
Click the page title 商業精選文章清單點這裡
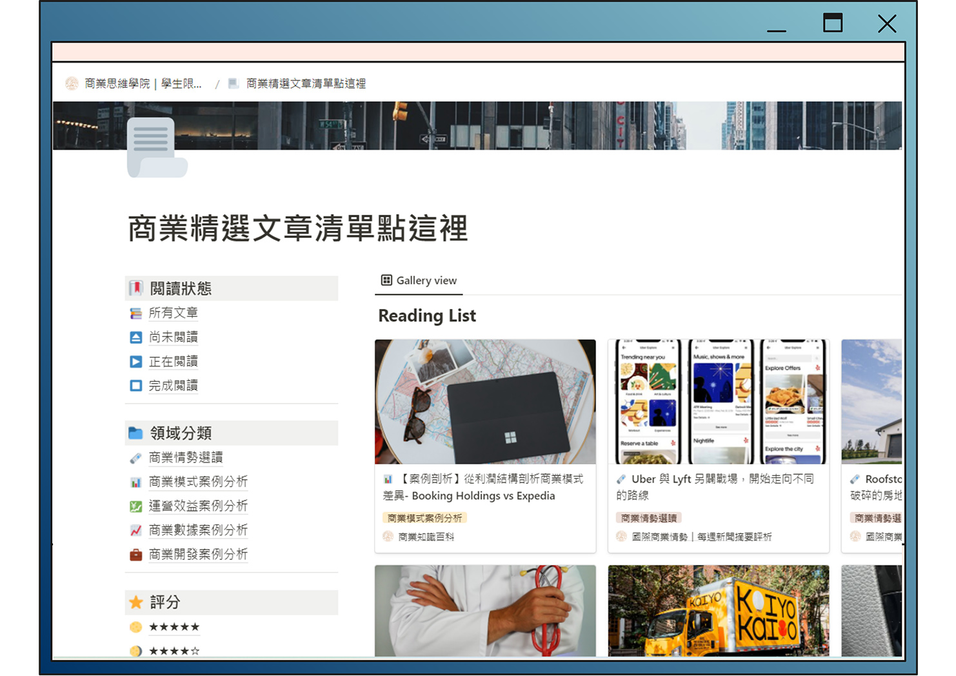[x=298, y=228]
